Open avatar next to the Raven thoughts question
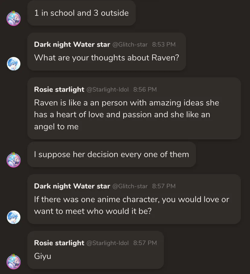This screenshot has width=250, height=274. coord(14,64)
